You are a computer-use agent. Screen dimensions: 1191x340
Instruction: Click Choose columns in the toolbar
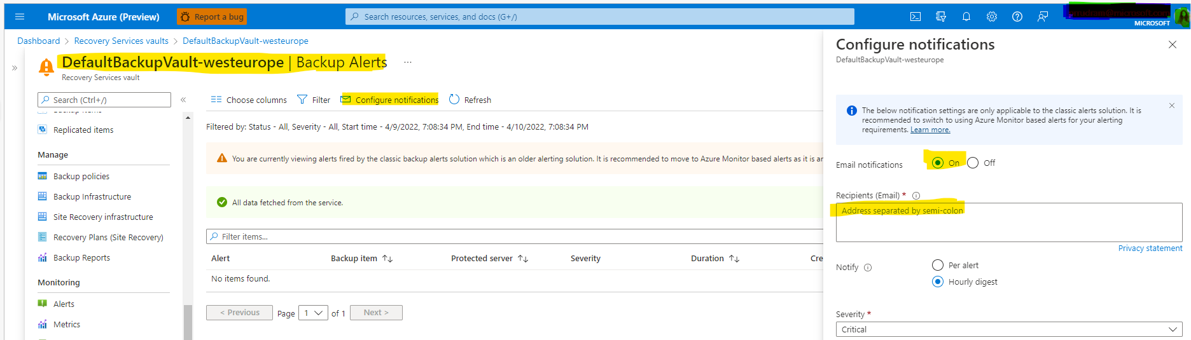tap(249, 100)
